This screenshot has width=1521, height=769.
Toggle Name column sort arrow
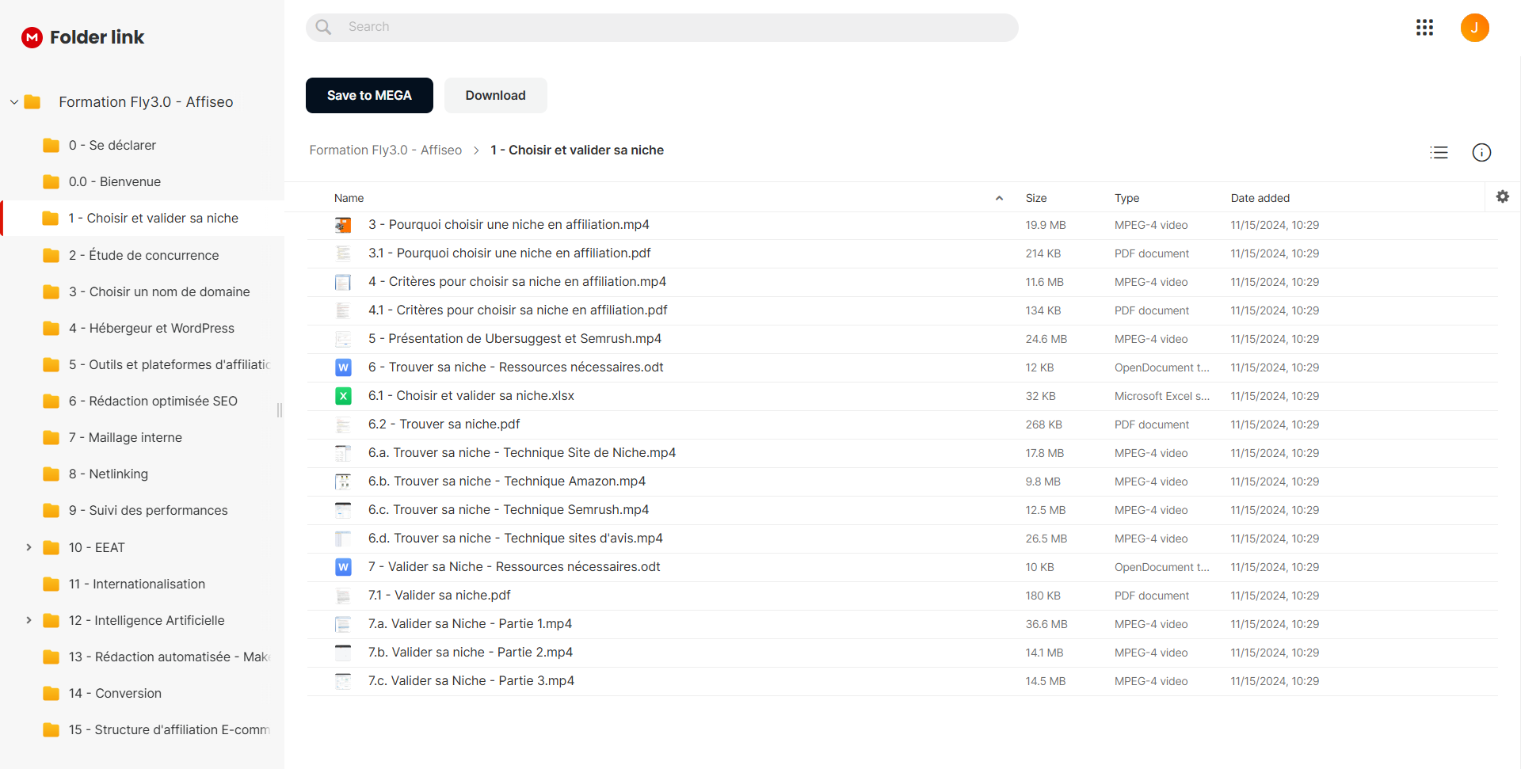tap(999, 198)
